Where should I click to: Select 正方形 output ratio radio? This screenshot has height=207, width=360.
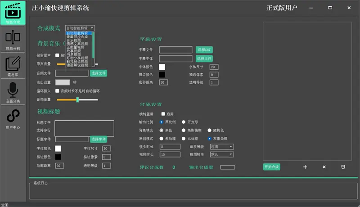point(184,122)
